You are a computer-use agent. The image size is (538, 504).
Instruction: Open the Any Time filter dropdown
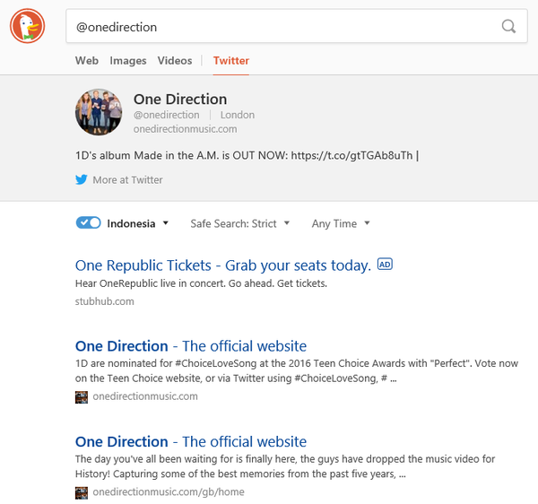pos(341,223)
